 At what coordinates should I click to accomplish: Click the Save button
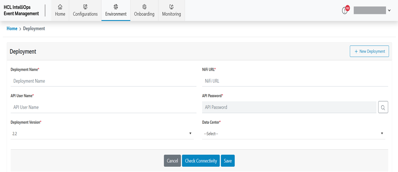coord(228,161)
